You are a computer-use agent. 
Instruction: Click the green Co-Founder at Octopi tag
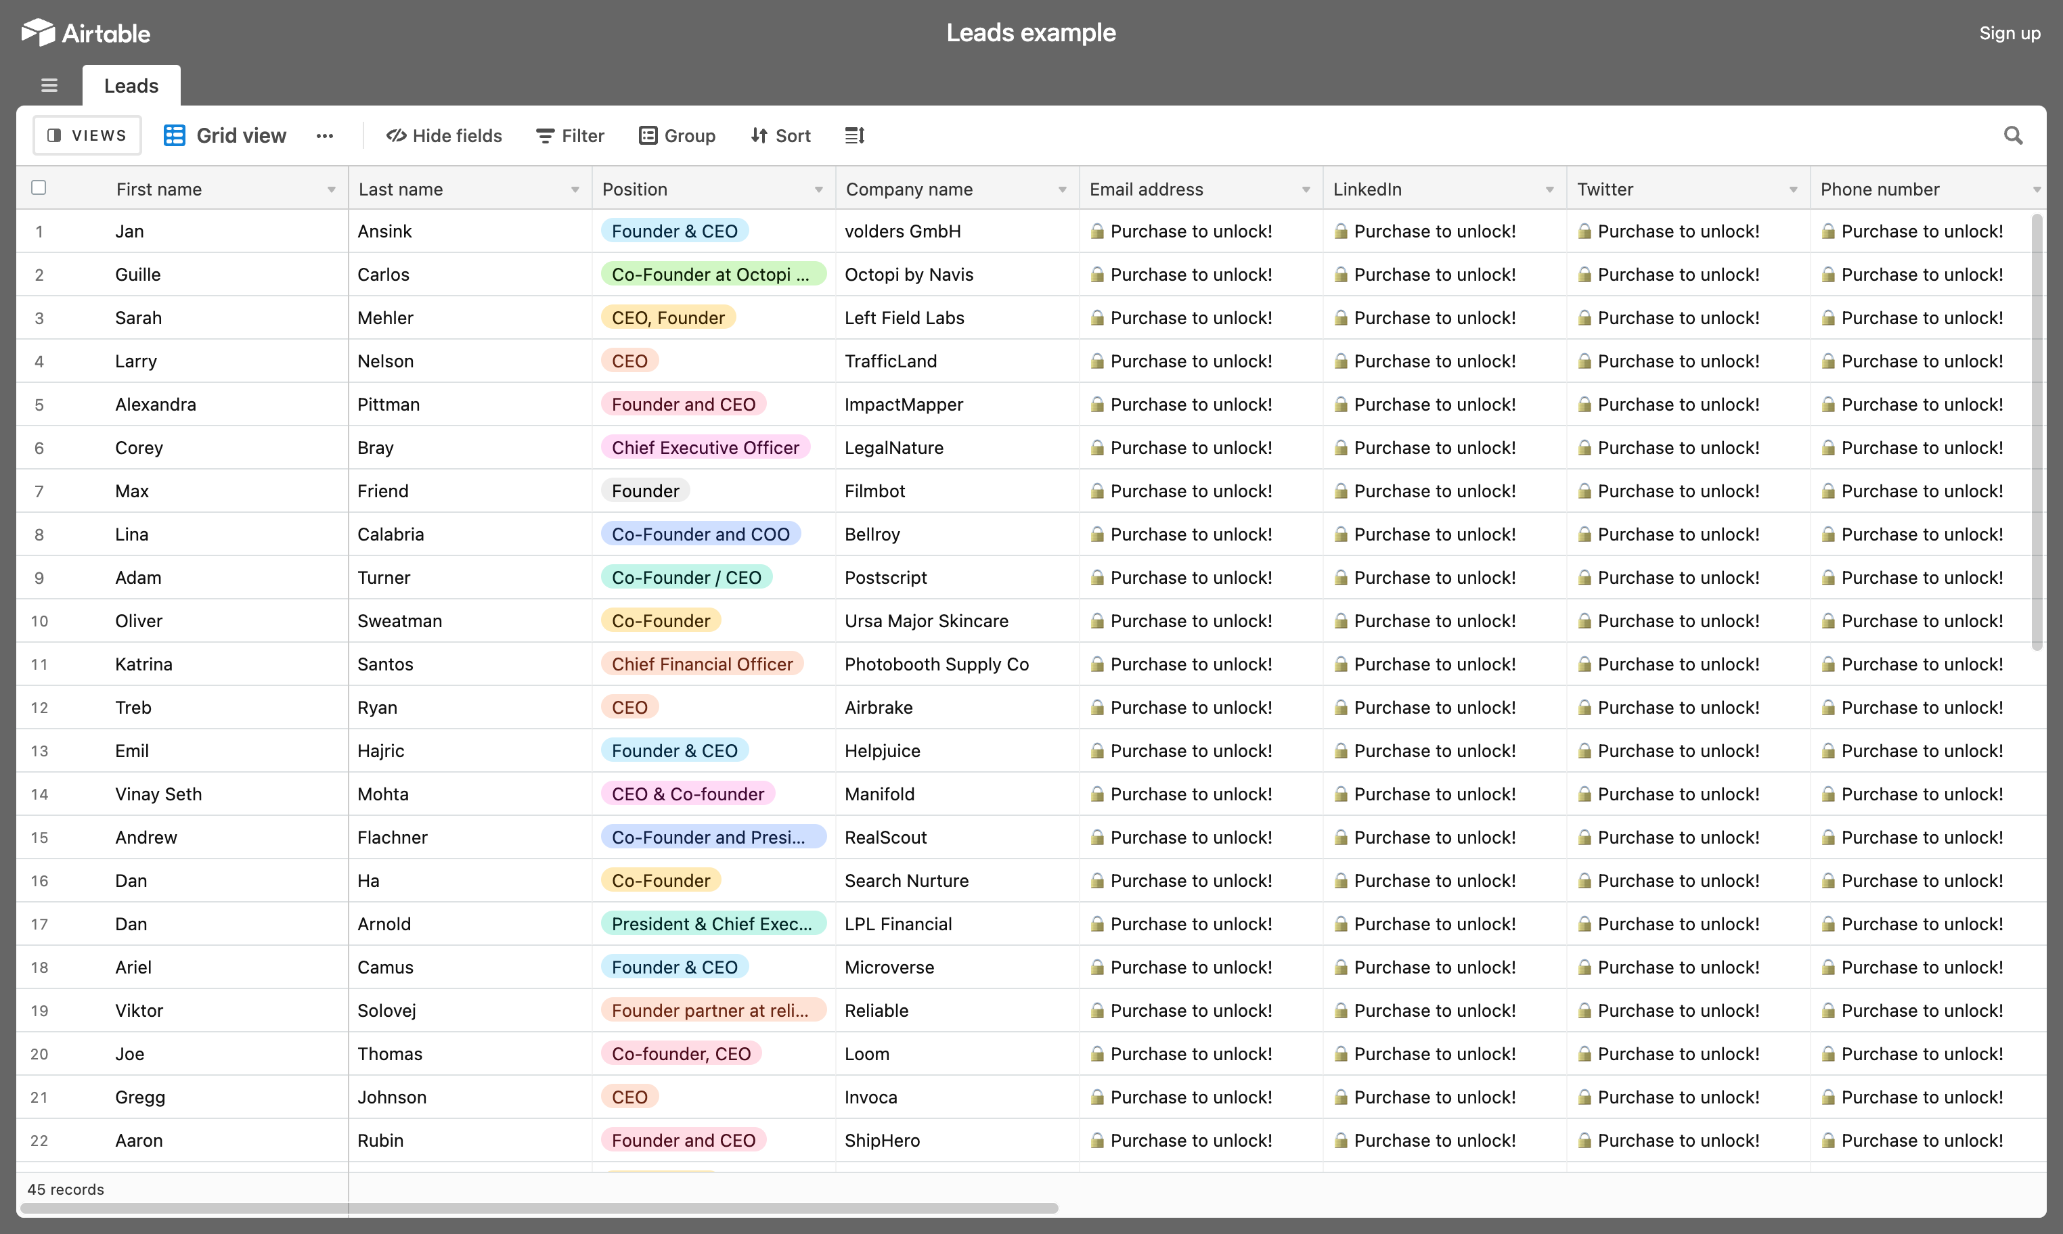pos(713,275)
